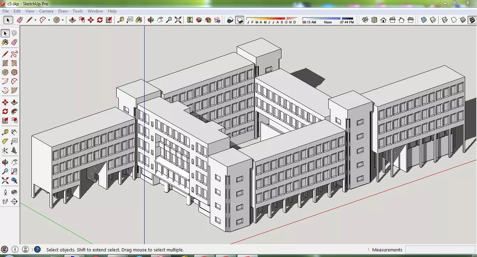Select the Look Around eye tool
This screenshot has height=257, width=477.
[x=14, y=192]
